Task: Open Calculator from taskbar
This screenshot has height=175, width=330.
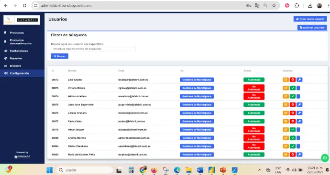Action: click(x=131, y=170)
